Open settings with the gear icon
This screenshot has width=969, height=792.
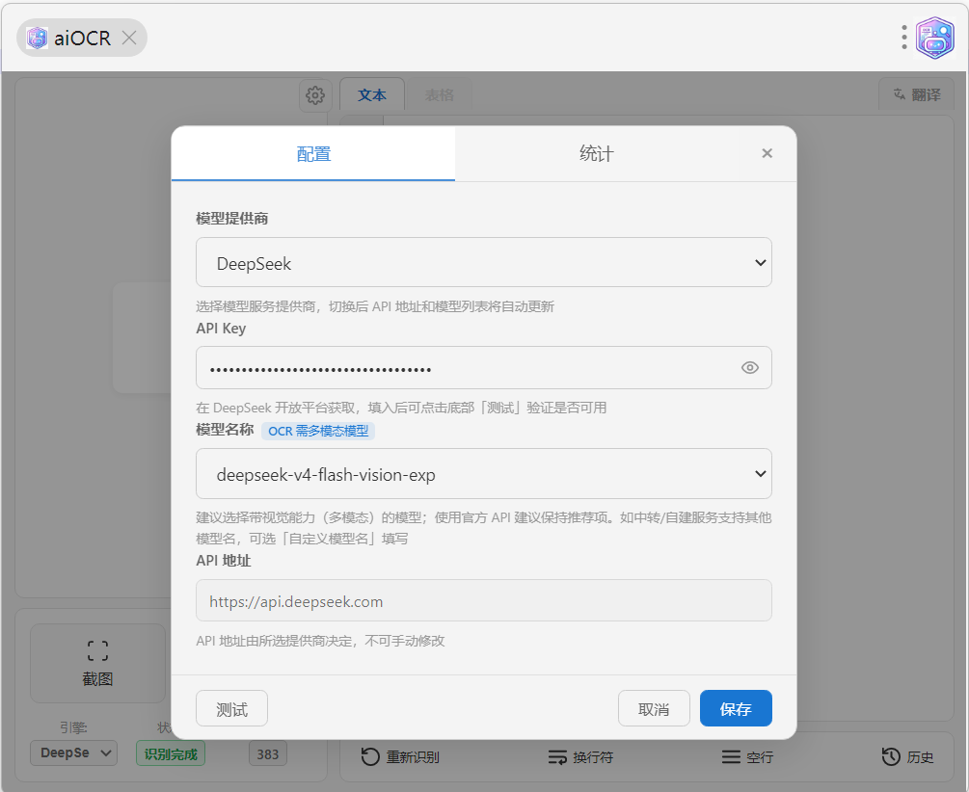[x=315, y=95]
